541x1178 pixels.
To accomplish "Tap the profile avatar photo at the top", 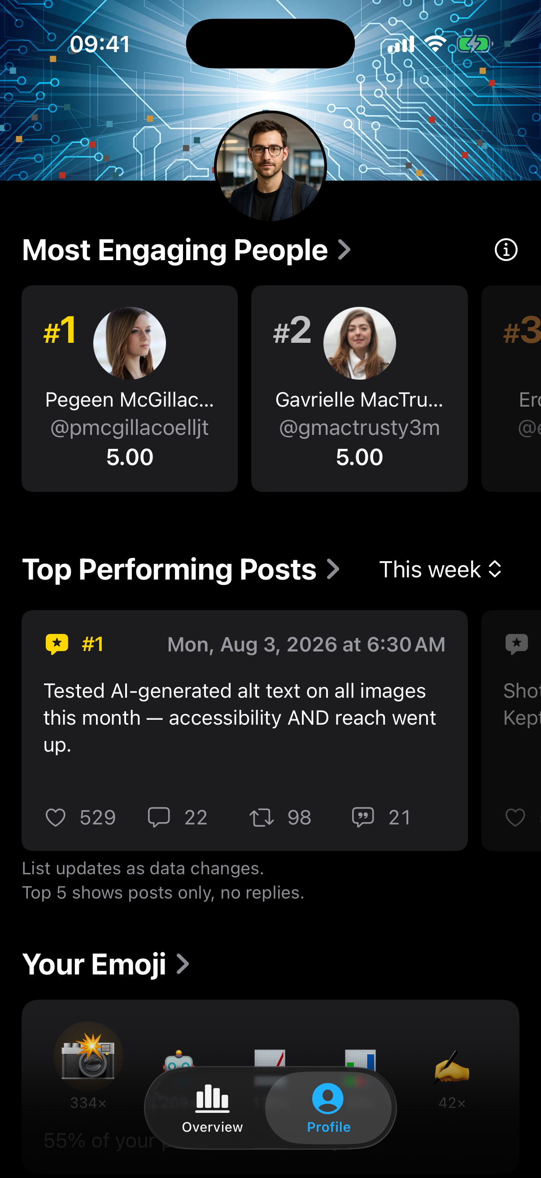I will 270,166.
